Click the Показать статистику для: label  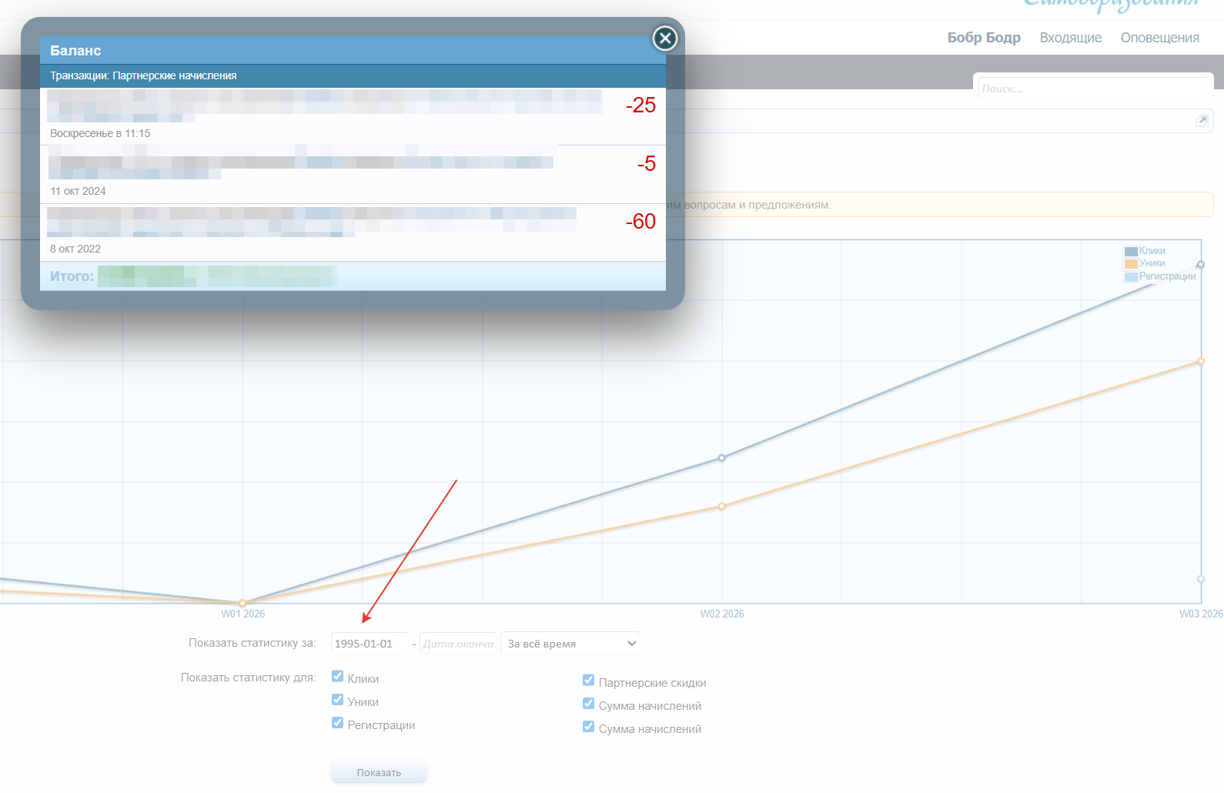(249, 678)
